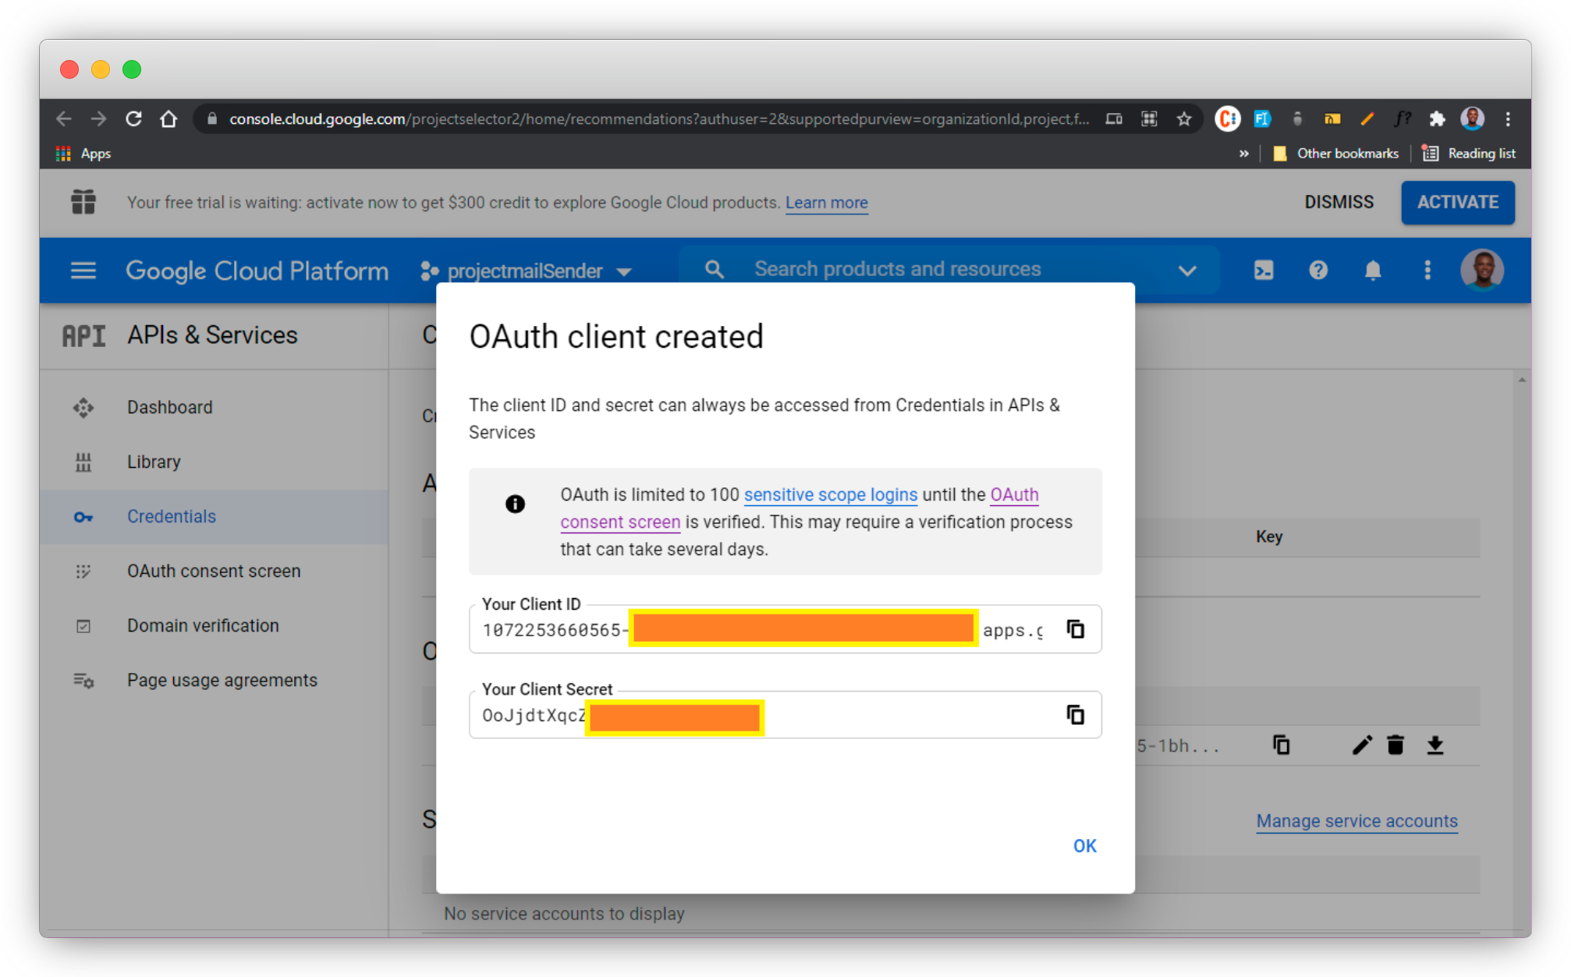The image size is (1571, 977).
Task: Click the search products and resources field
Action: tap(948, 269)
